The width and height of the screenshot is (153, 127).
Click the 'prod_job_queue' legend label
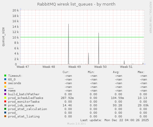point(21,105)
